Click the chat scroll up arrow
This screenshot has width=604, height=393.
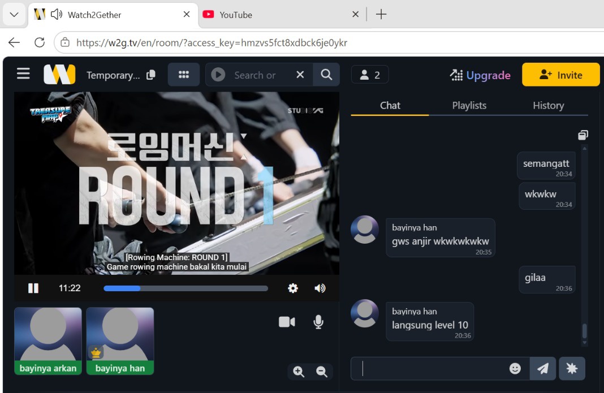[x=584, y=148]
